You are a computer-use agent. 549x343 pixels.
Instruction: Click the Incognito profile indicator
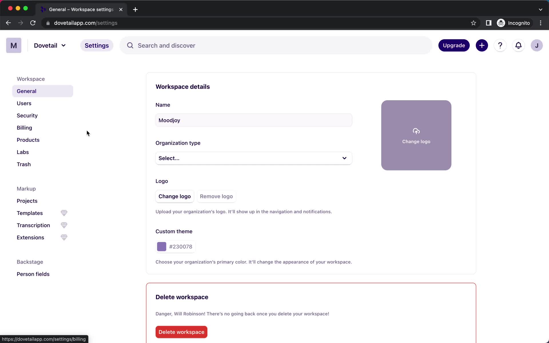pyautogui.click(x=514, y=23)
